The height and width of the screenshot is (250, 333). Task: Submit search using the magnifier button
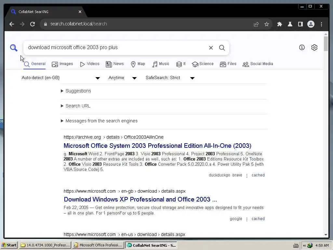222,48
